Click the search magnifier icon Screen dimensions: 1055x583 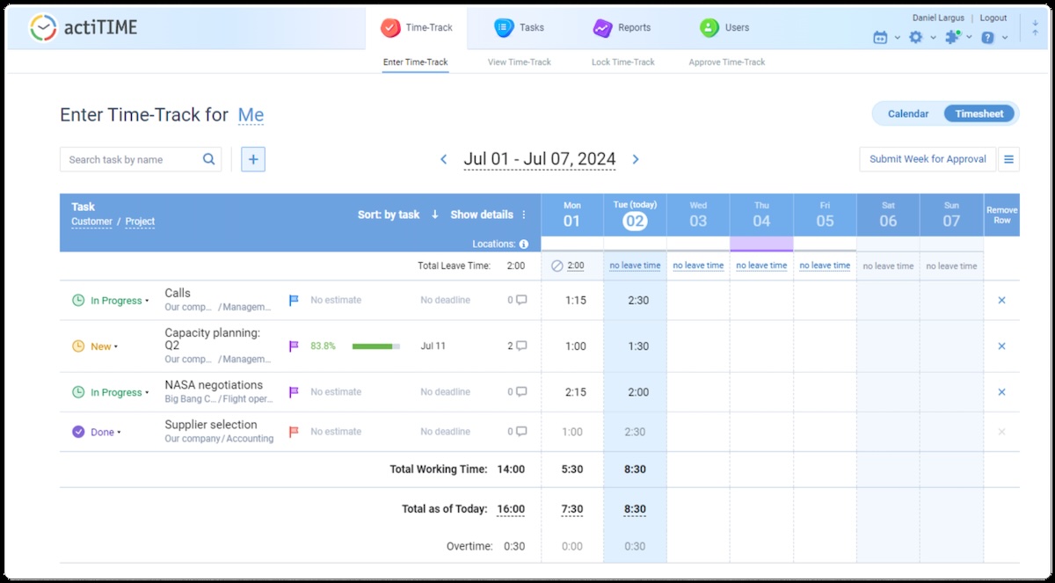pos(209,159)
